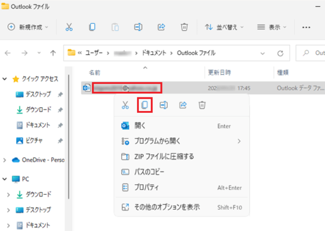Sort by 更新日時 column header
The height and width of the screenshot is (231, 325).
click(219, 72)
